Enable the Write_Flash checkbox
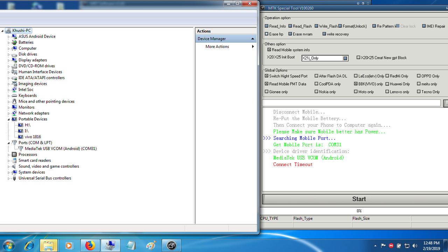Screen dimensions: 448x252 (316, 26)
